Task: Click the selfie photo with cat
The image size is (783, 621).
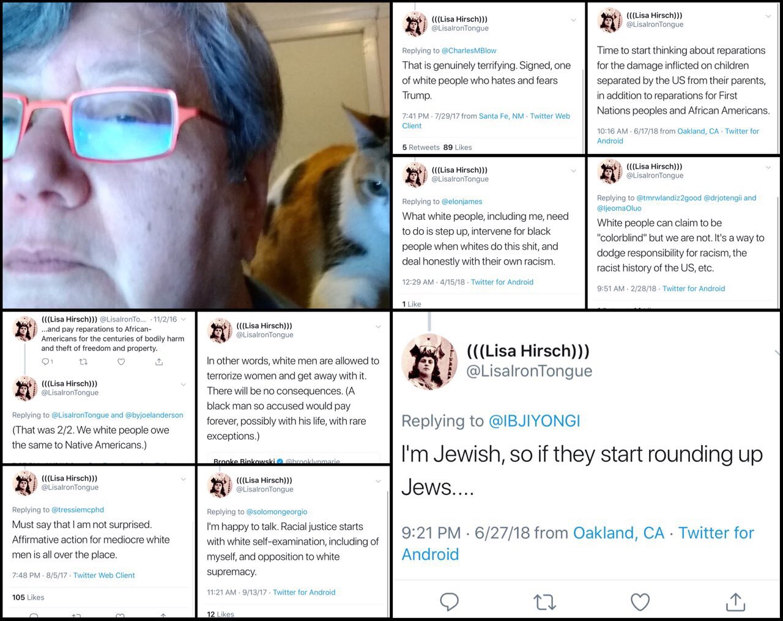Action: tap(196, 155)
